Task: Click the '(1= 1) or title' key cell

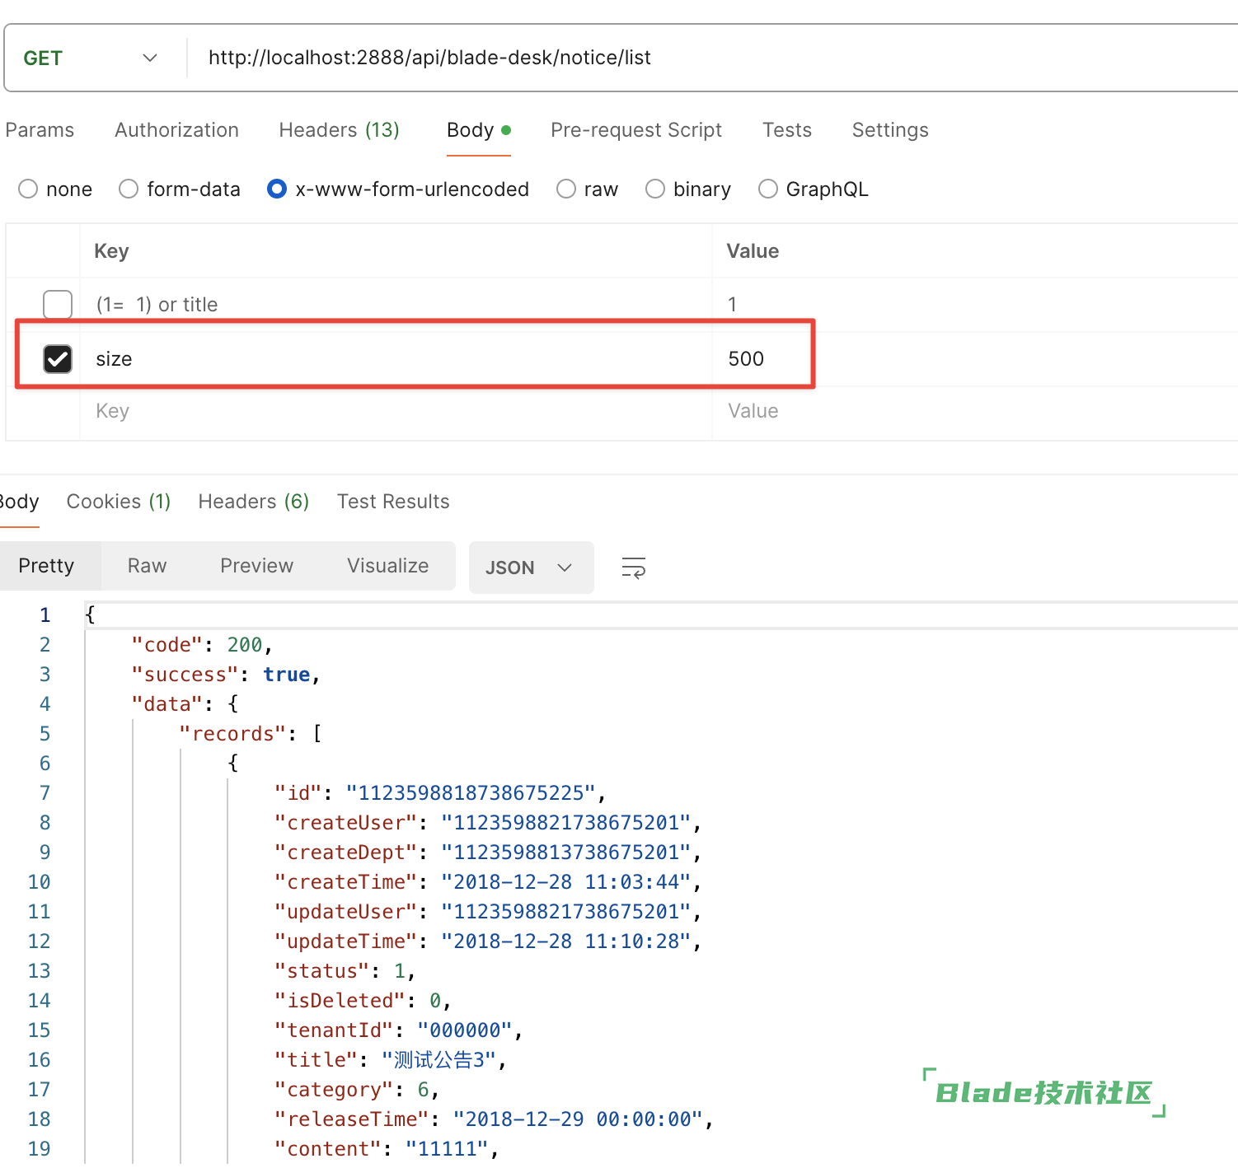Action: point(396,305)
